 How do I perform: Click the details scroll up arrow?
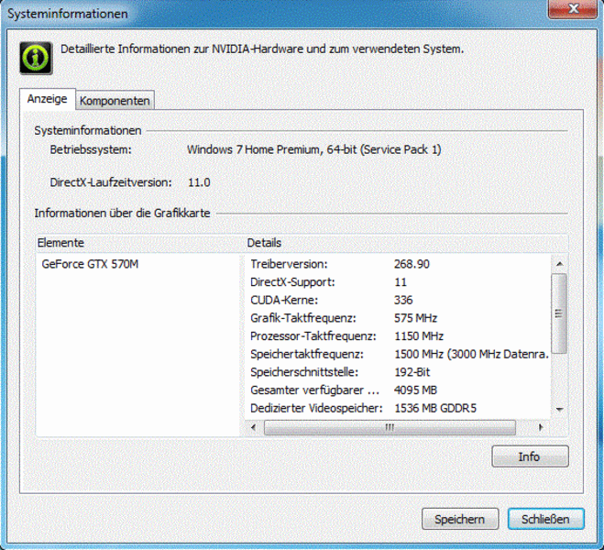click(560, 264)
